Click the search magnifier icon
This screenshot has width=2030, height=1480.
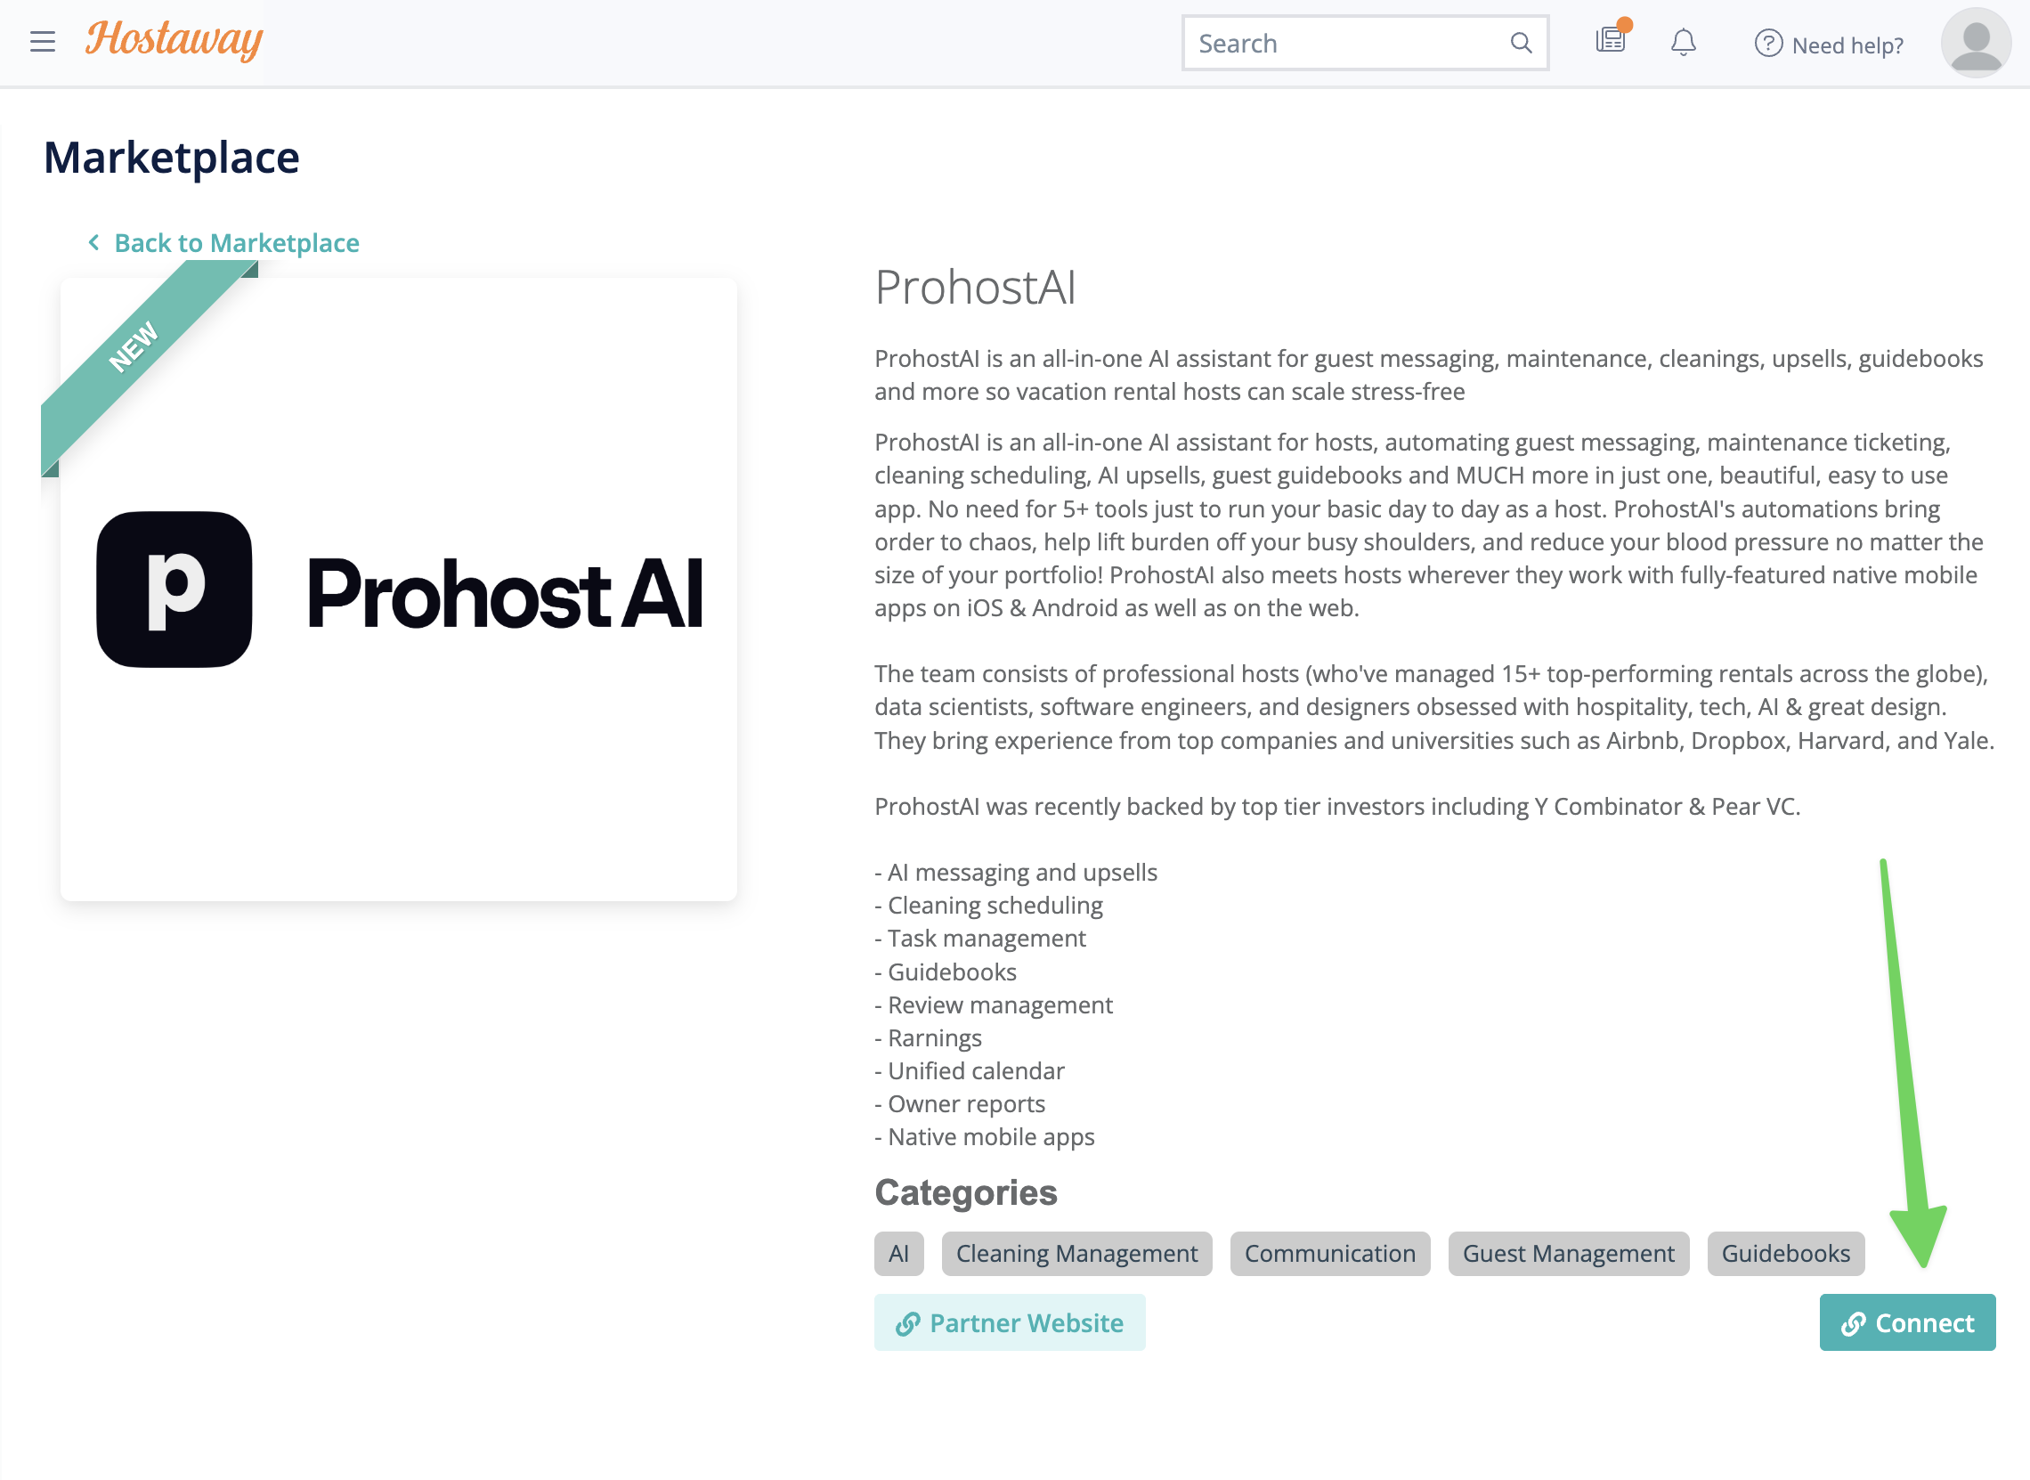tap(1520, 43)
